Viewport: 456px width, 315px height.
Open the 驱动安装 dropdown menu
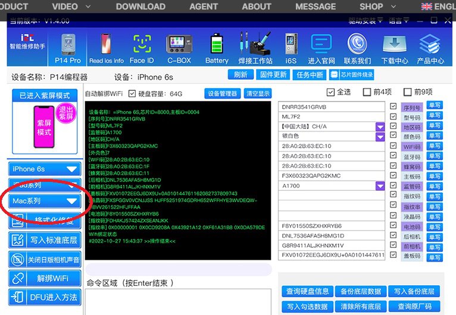click(366, 20)
